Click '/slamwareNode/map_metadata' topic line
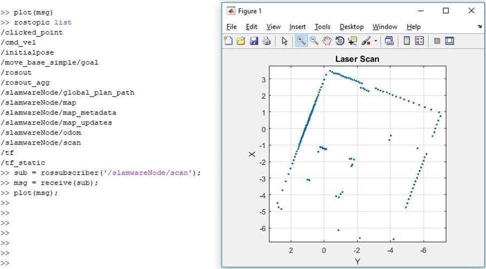 tap(58, 113)
